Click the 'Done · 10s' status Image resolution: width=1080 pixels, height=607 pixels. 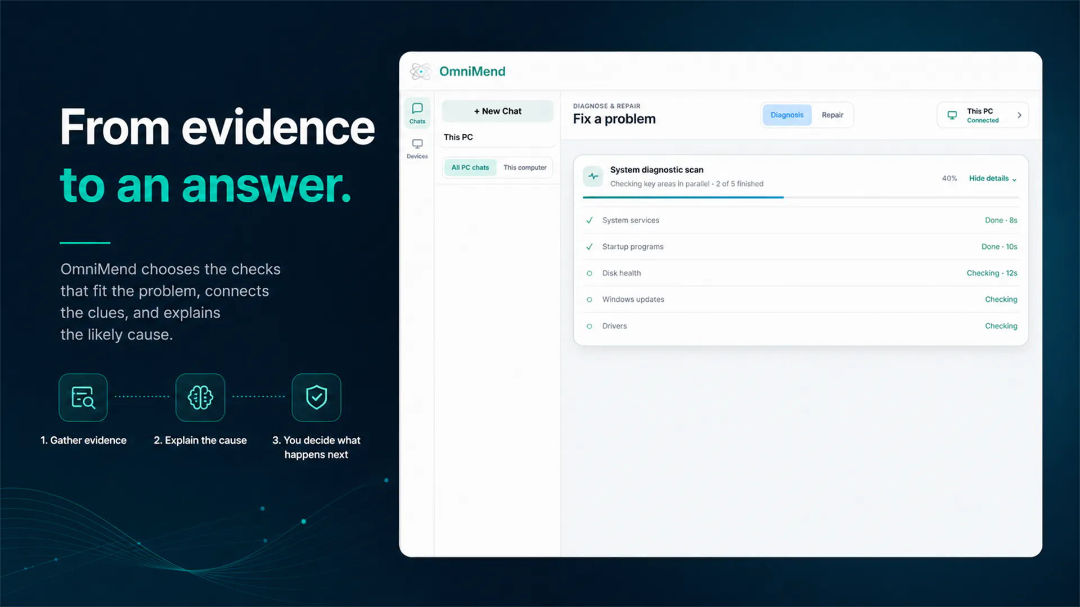pos(1000,247)
